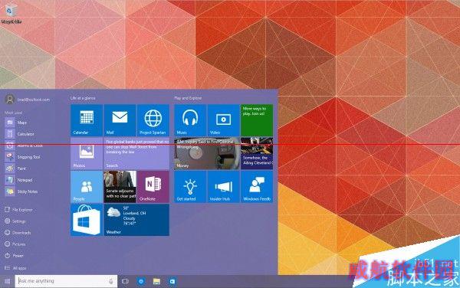Viewport: 460px width, 288px height.
Task: Open the Calendar tile
Action: click(x=87, y=120)
